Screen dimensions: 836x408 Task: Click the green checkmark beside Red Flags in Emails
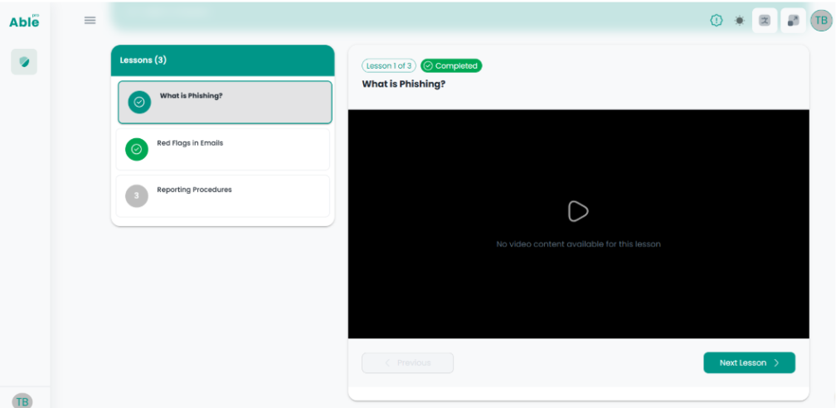coord(137,149)
